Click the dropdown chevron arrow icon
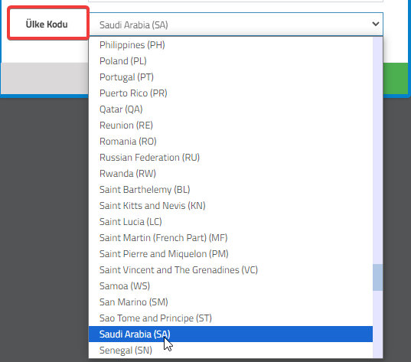 (x=375, y=24)
